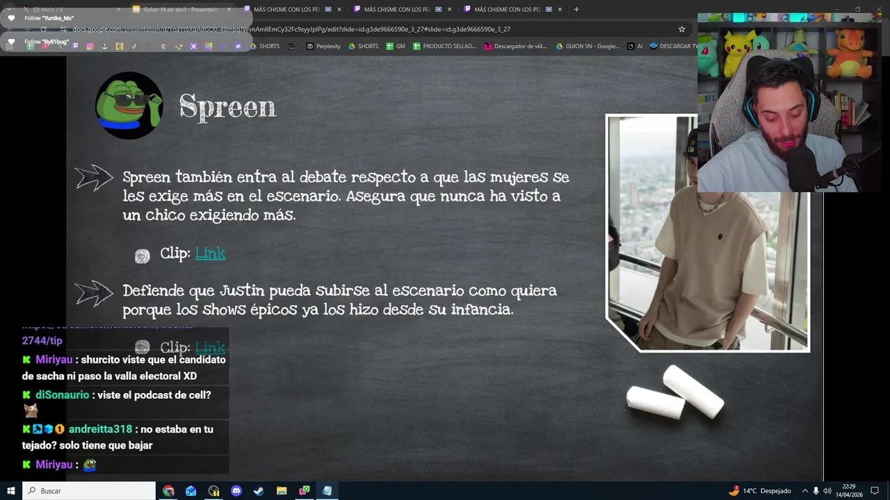Viewport: 890px width, 500px height.
Task: Open a new browser tab with plus button
Action: (576, 9)
